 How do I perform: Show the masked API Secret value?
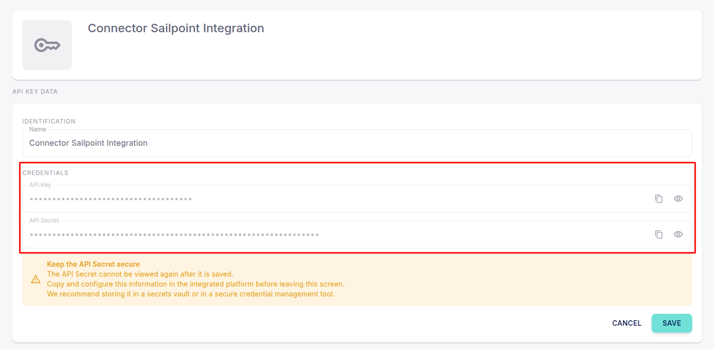(678, 234)
